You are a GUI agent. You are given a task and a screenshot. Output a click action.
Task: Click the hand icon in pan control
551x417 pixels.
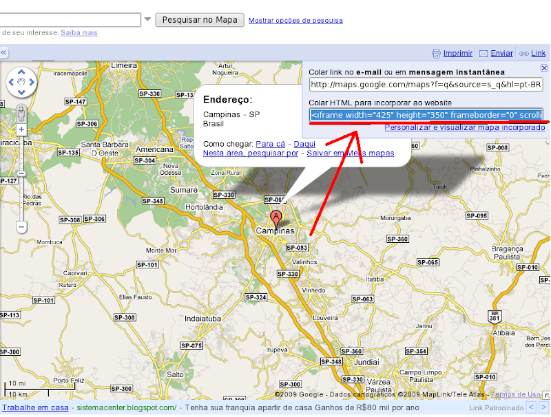21,82
